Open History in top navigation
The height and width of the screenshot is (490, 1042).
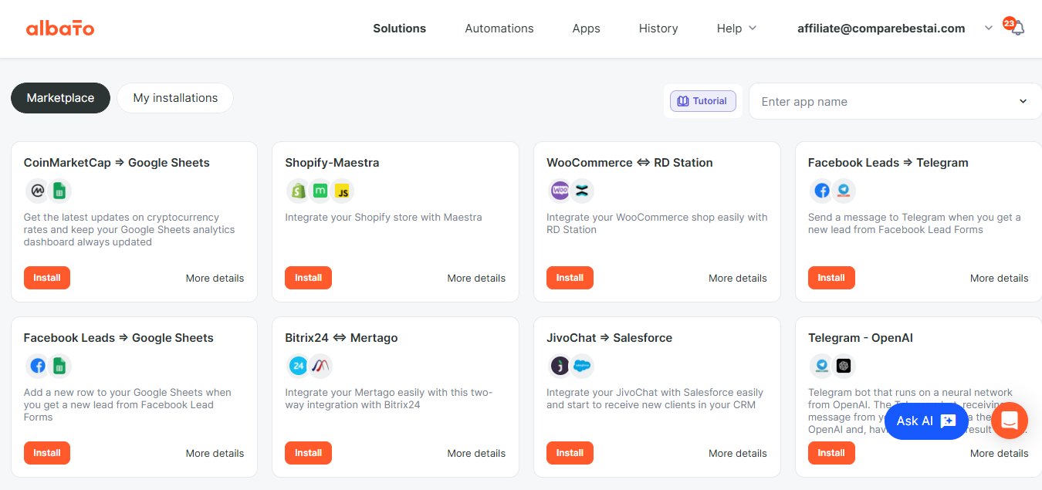[658, 29]
